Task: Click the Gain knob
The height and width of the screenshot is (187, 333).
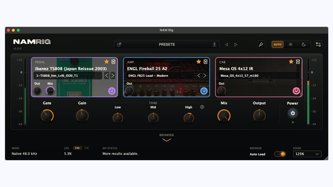Action: click(x=82, y=116)
